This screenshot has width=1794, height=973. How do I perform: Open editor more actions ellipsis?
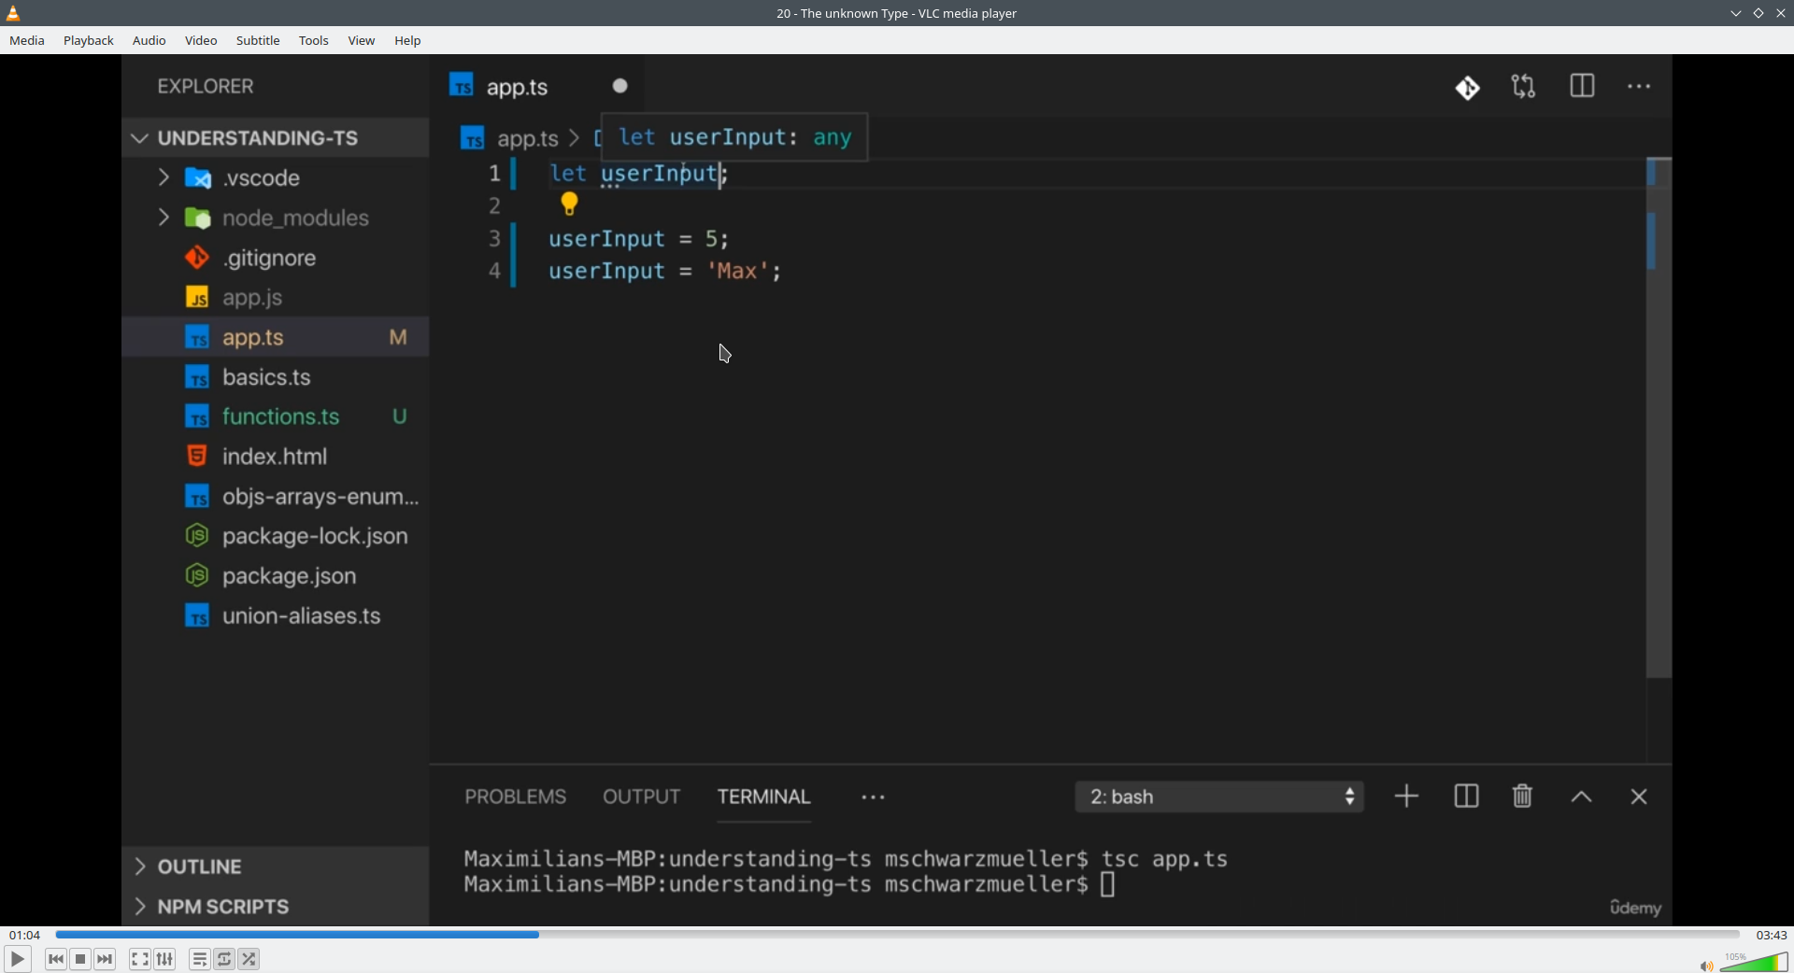click(1639, 87)
